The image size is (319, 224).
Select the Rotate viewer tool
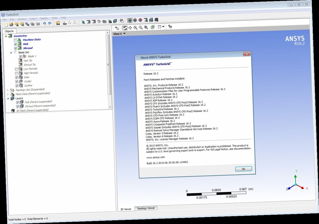pos(125,28)
